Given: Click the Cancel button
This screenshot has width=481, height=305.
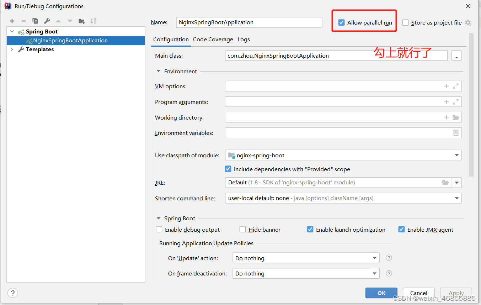Looking at the screenshot, I should (x=419, y=293).
